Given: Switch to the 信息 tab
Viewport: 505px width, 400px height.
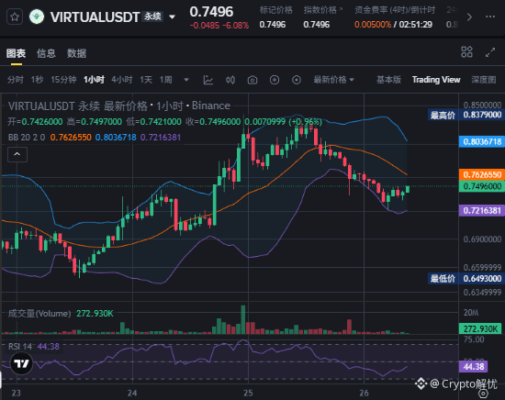Looking at the screenshot, I should point(46,53).
